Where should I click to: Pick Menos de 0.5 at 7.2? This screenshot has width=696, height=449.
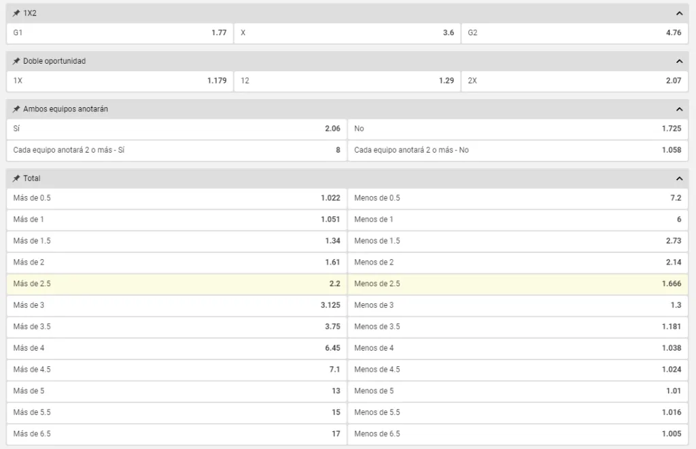pos(518,198)
